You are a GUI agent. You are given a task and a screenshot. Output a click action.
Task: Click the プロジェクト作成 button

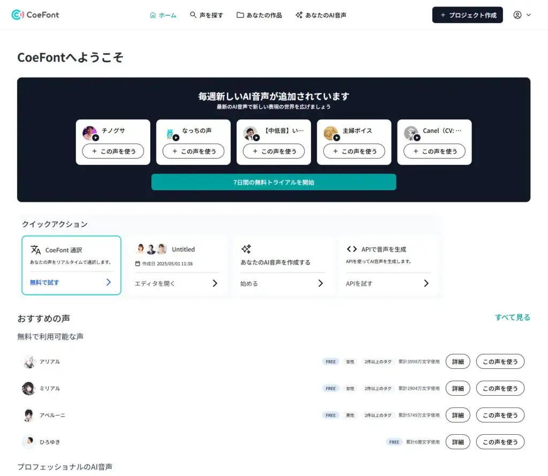467,15
